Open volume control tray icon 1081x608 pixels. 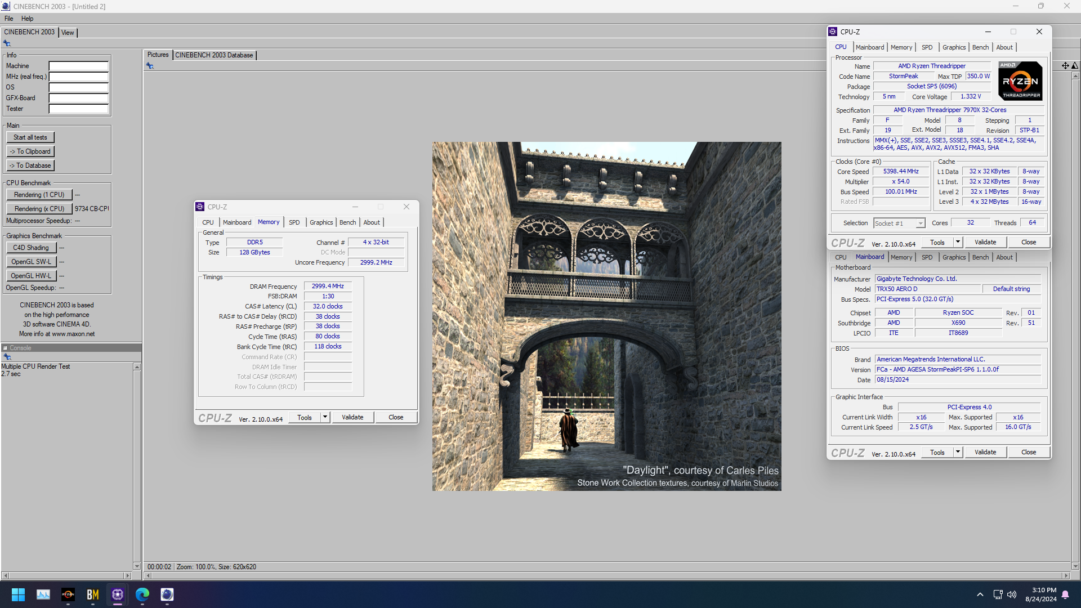1012,594
